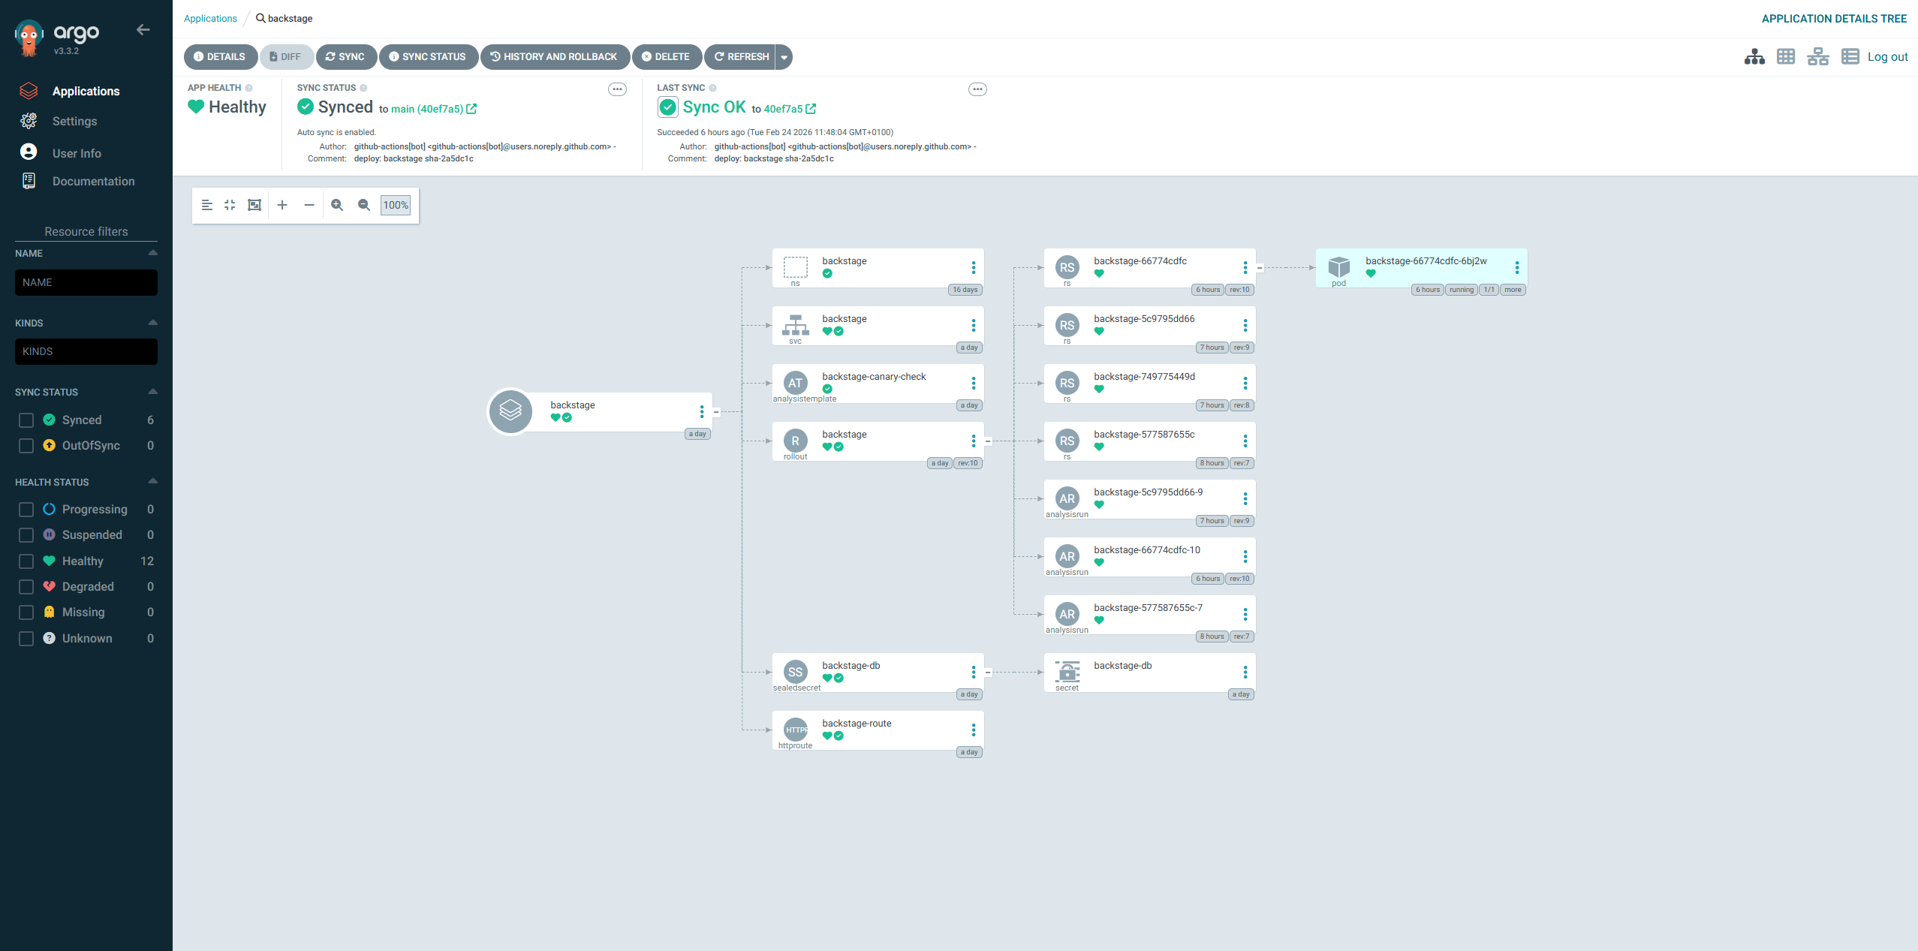Viewport: 1918px width, 951px height.
Task: Open the Refresh button dropdown arrow
Action: 783,56
